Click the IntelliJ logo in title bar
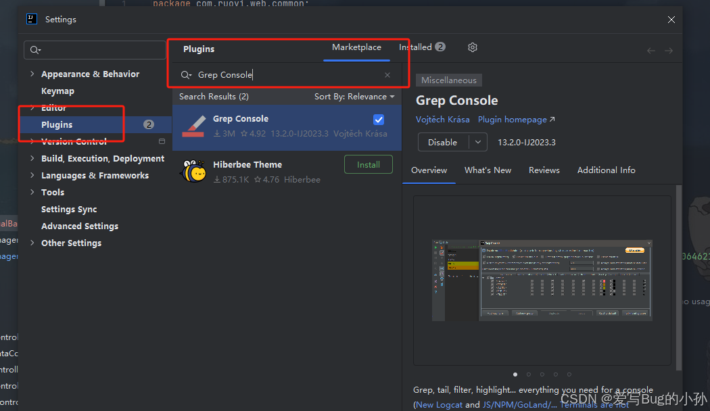 (x=32, y=19)
